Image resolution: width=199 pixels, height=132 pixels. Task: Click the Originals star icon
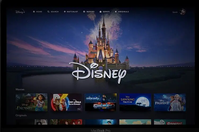[x=116, y=12]
